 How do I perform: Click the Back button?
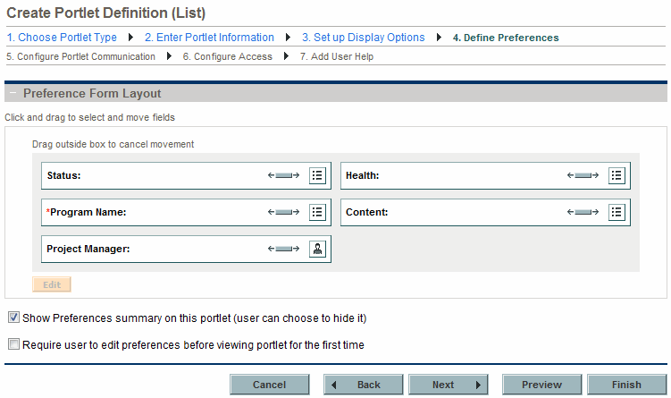coord(364,385)
